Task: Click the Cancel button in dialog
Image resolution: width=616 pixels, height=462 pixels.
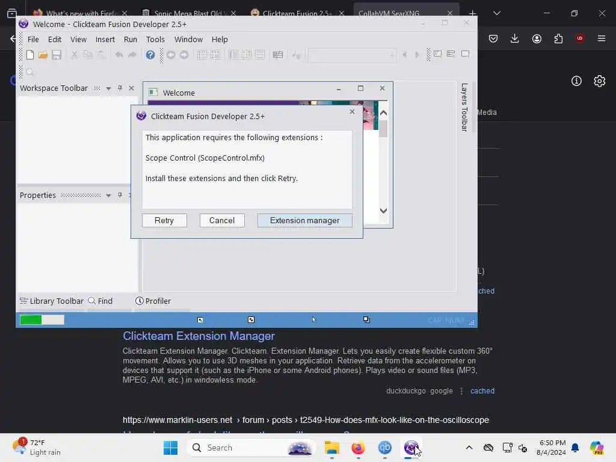Action: tap(222, 220)
